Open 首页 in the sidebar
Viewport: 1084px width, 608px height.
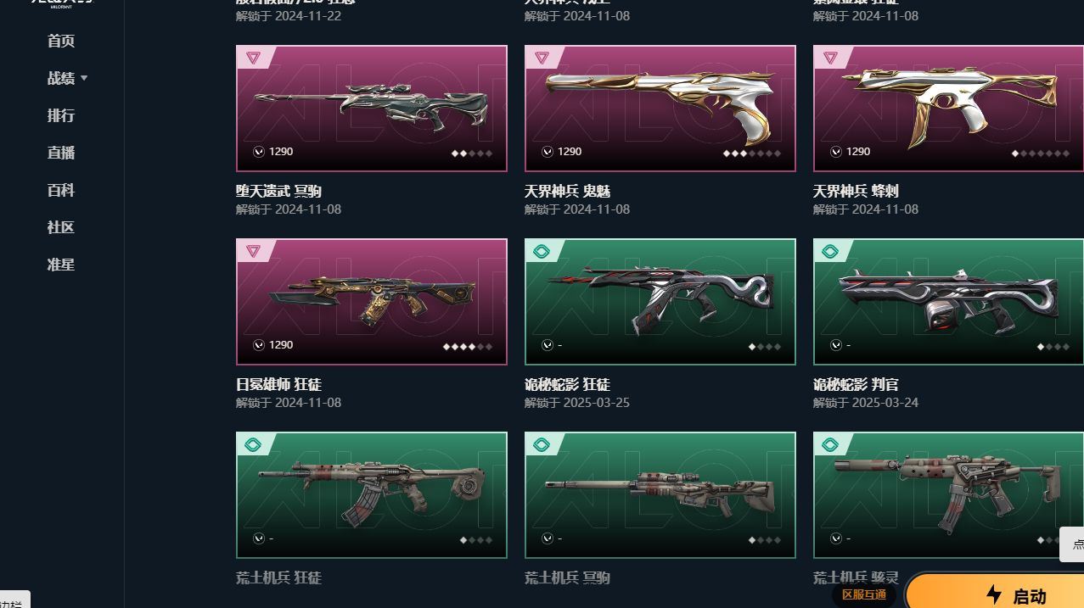tap(61, 41)
